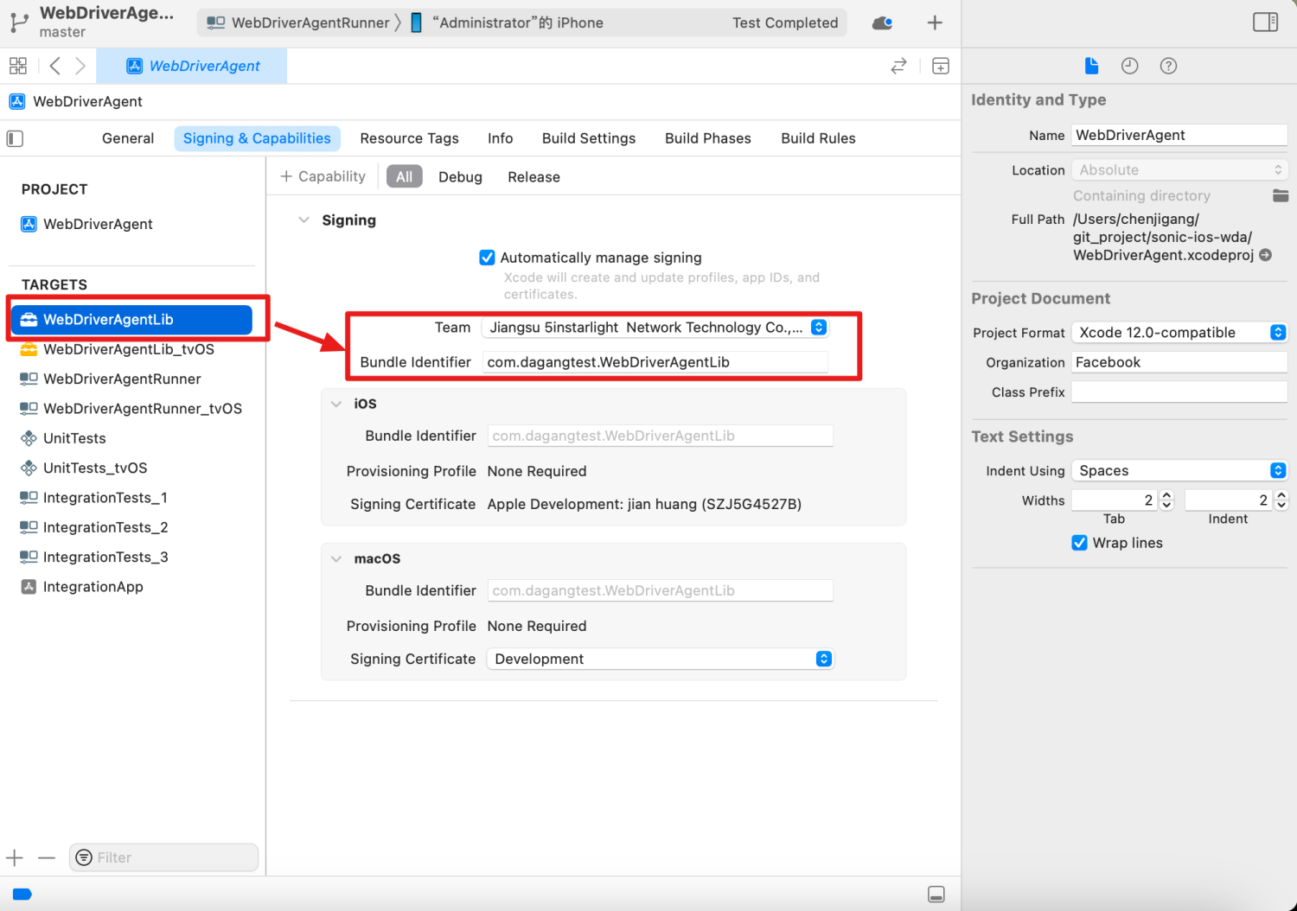Open the WebDriverAgent editor tab

pos(192,66)
